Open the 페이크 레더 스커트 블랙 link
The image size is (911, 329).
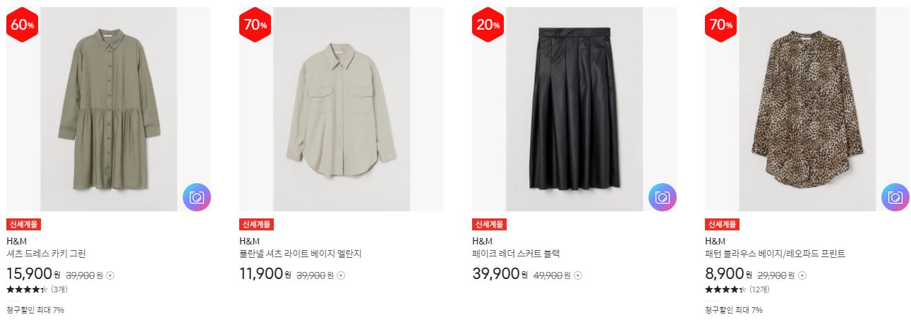point(516,254)
